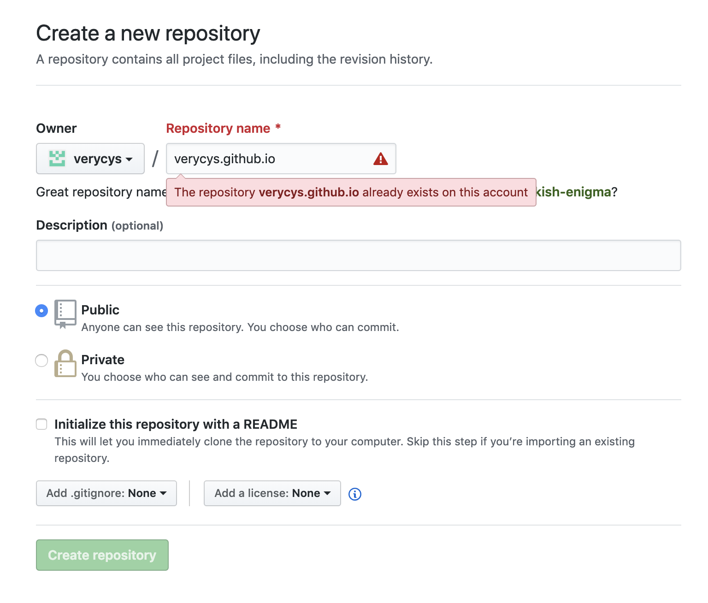Click the 'Description (optional)' label

100,225
